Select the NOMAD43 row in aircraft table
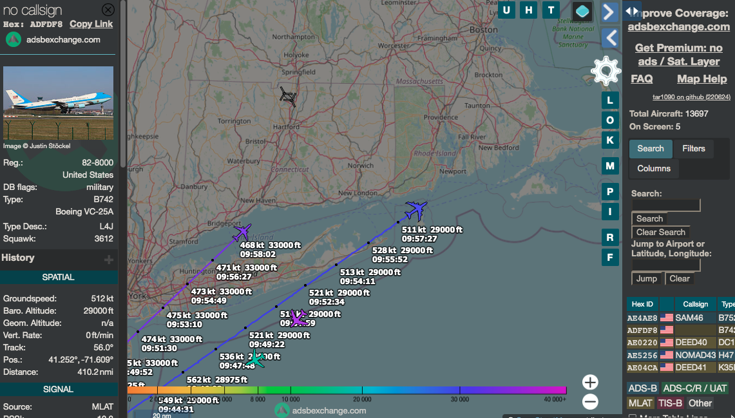Image resolution: width=735 pixels, height=418 pixels. coord(681,356)
